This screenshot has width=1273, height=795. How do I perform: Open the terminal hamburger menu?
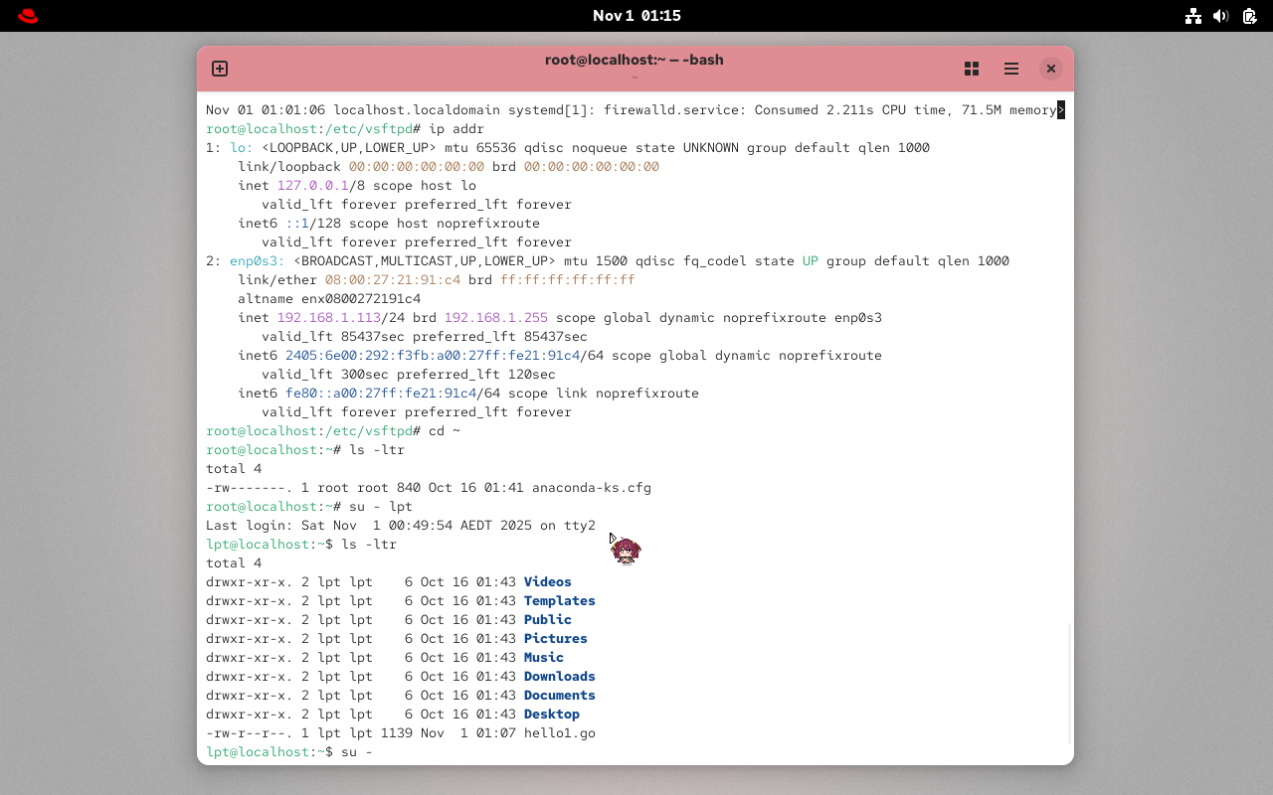1010,69
